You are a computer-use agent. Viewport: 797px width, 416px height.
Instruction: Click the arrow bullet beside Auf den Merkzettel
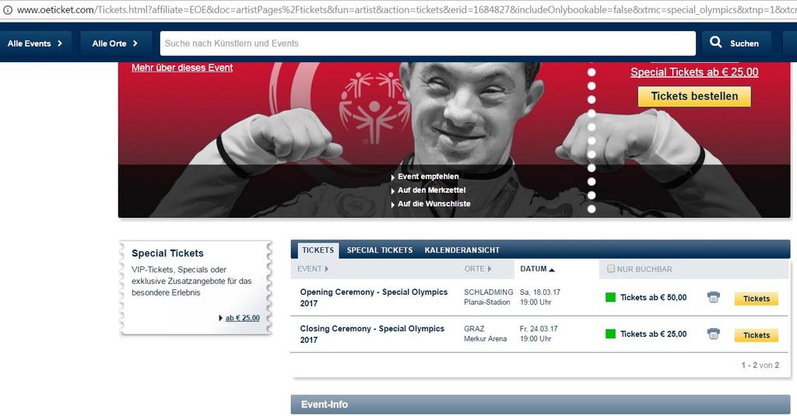point(393,191)
